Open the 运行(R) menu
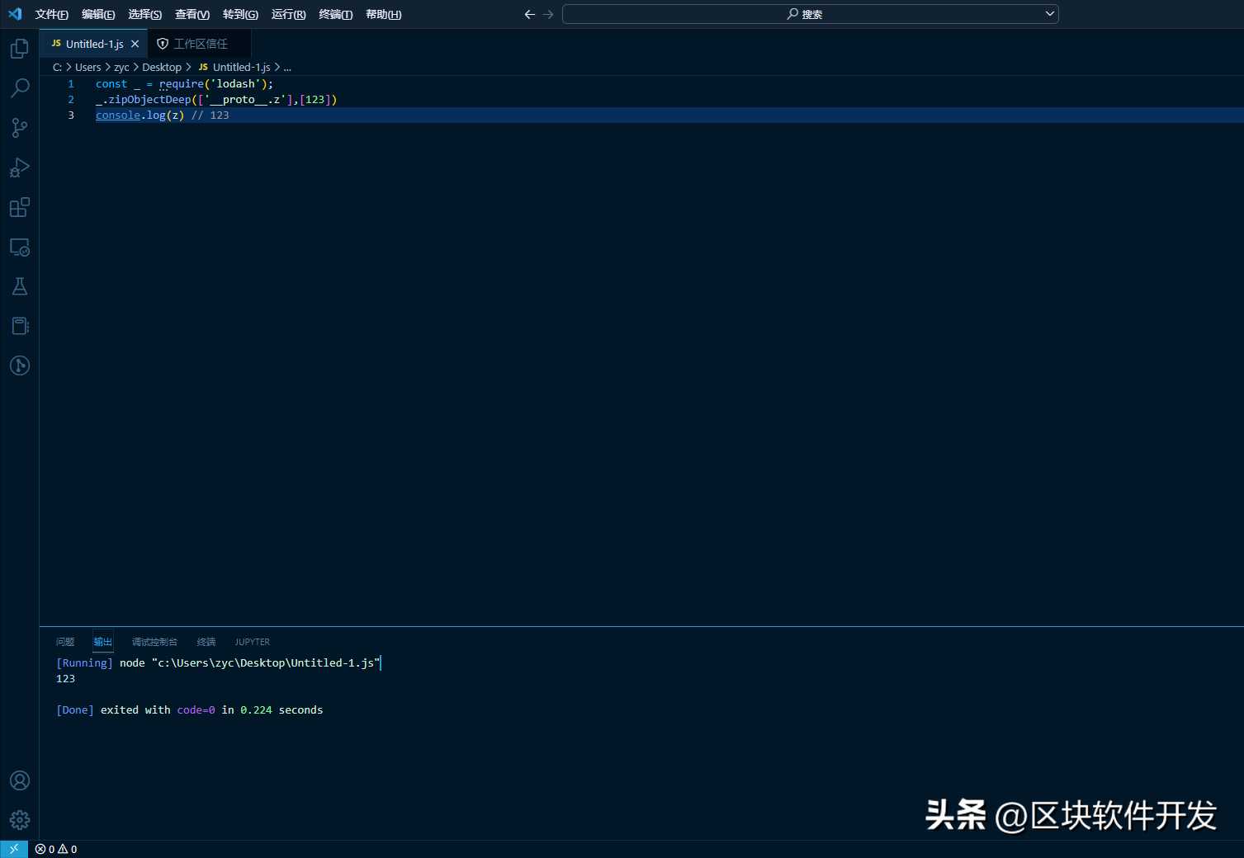 (288, 14)
